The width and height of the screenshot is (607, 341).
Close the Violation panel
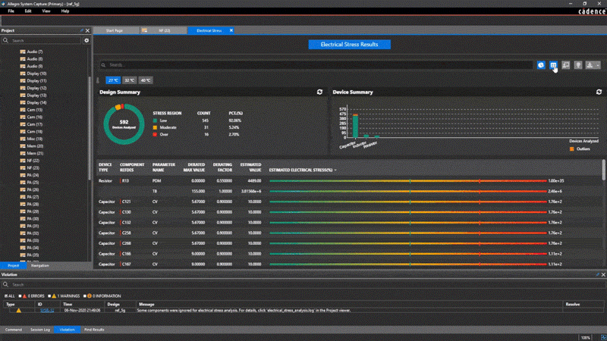pyautogui.click(x=603, y=274)
